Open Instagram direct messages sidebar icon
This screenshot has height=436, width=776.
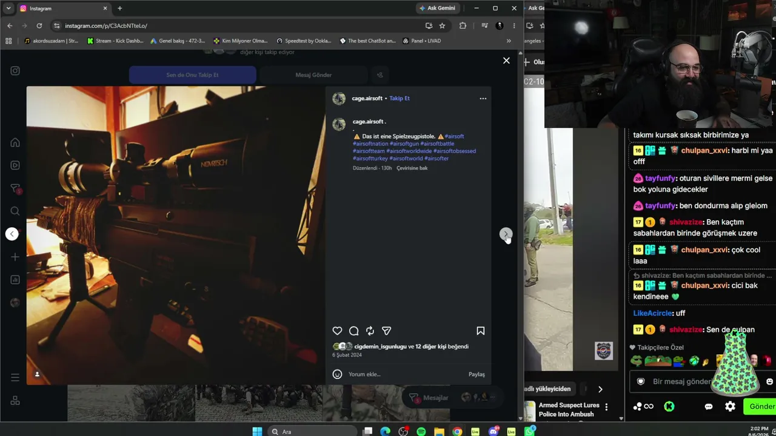pos(15,188)
